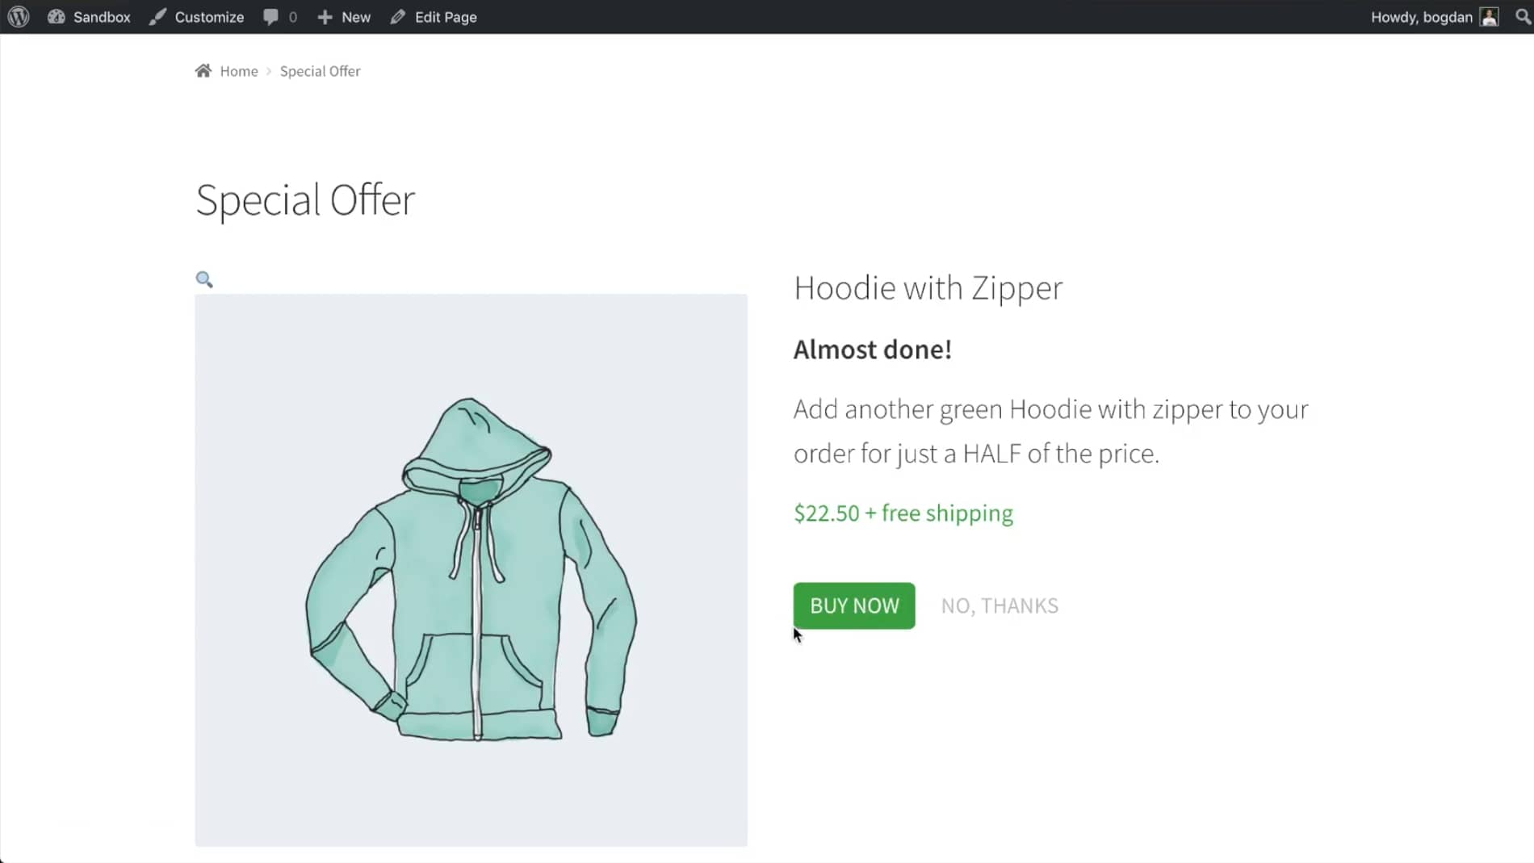
Task: Click the Customize paintbrush icon
Action: [x=157, y=17]
